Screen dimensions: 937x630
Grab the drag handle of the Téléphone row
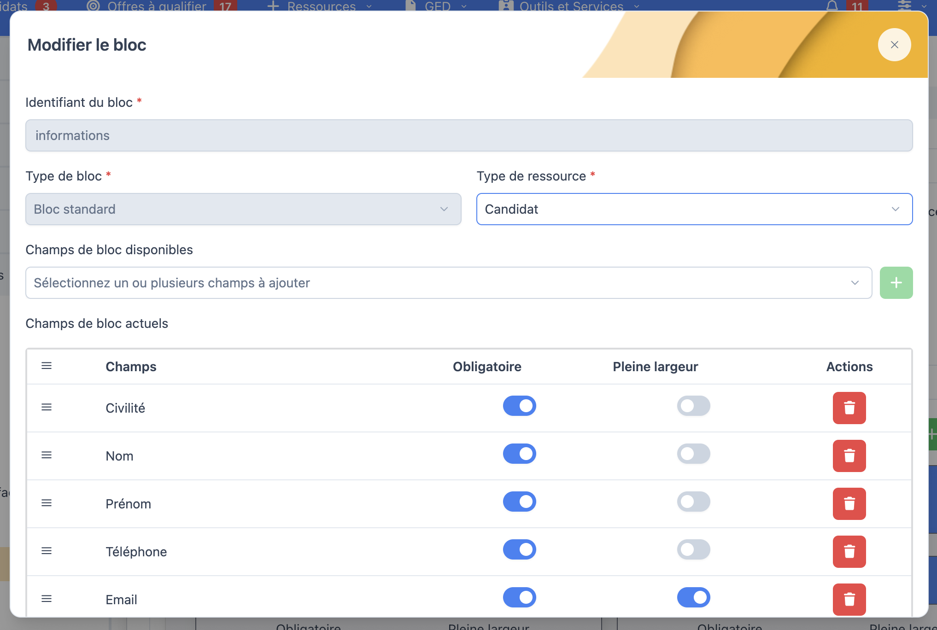click(47, 551)
